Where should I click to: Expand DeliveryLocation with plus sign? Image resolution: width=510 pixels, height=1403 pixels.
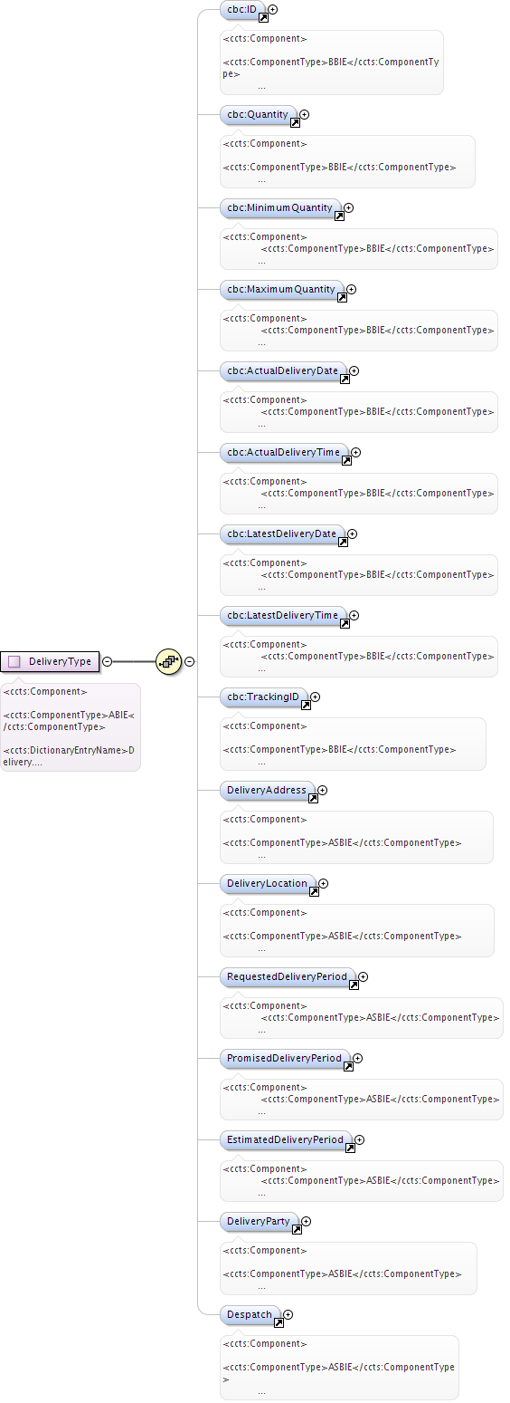(324, 883)
